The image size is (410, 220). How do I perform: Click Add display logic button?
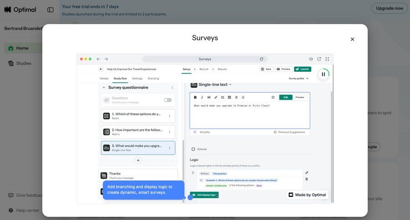click(204, 195)
